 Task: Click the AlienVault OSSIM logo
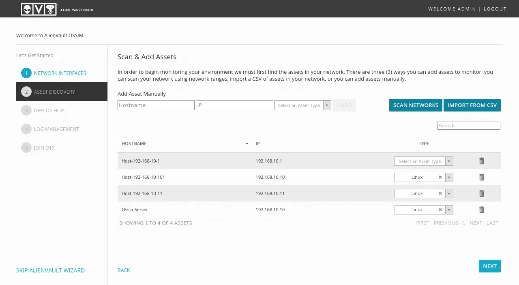[x=57, y=9]
